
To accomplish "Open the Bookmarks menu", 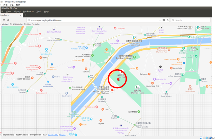I will click(28, 12).
